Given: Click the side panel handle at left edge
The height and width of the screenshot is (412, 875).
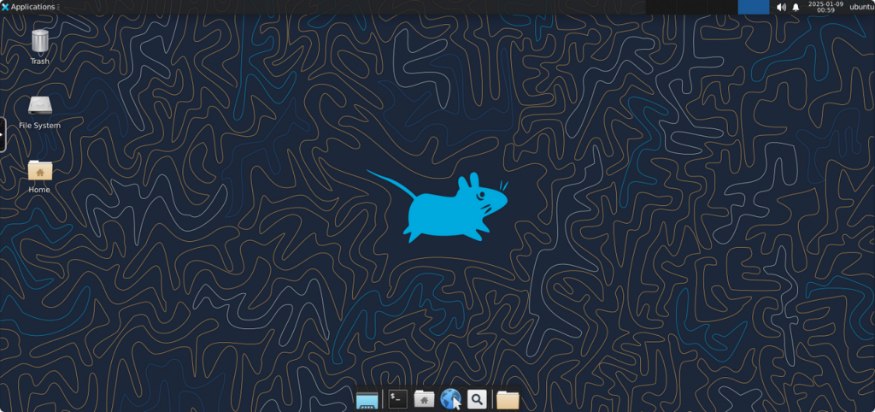Looking at the screenshot, I should pos(3,134).
